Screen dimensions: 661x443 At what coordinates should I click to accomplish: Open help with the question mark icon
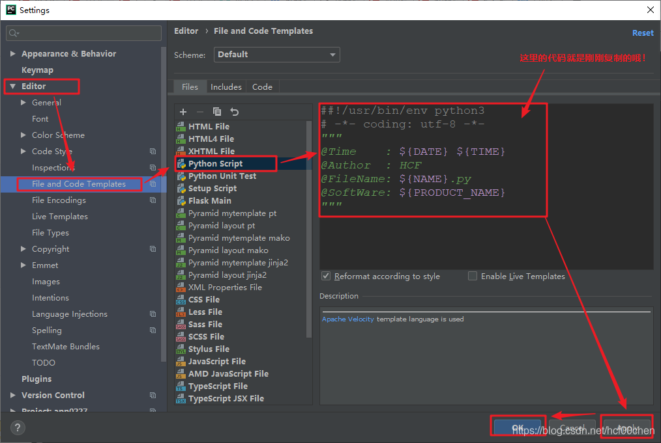tap(18, 428)
